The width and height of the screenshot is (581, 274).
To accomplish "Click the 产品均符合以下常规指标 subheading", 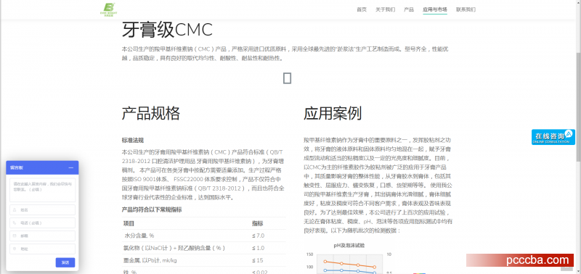I will pyautogui.click(x=152, y=209).
